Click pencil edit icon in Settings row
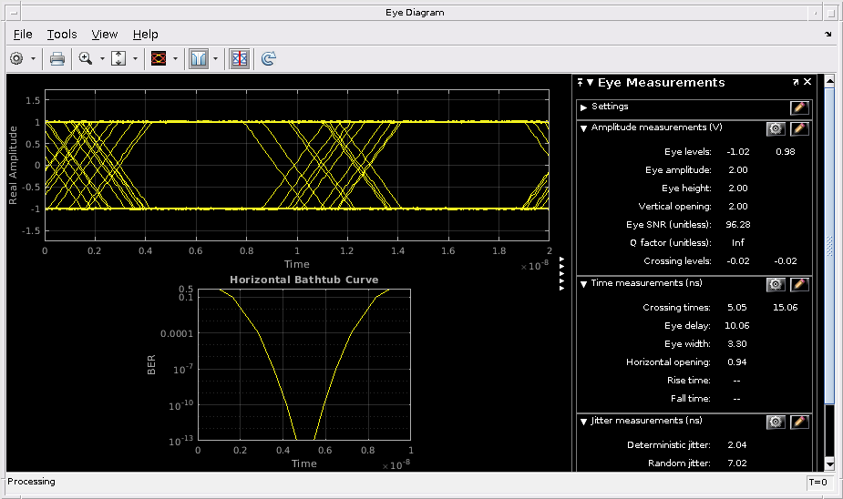 click(x=799, y=107)
